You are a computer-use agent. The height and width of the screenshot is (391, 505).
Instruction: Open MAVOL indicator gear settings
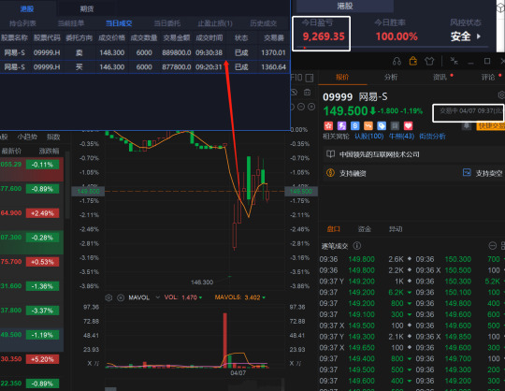point(108,297)
